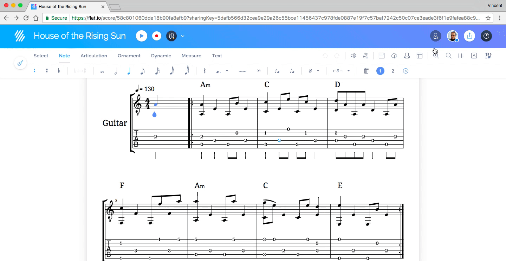
Task: Select sixty-fourth note duration
Action: click(x=187, y=71)
